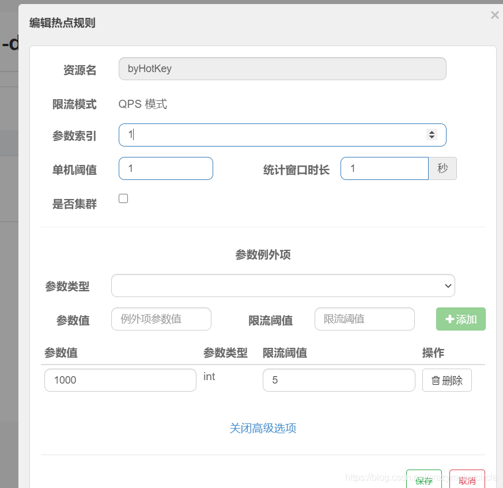Focus the 单机阈值 input field

click(166, 168)
